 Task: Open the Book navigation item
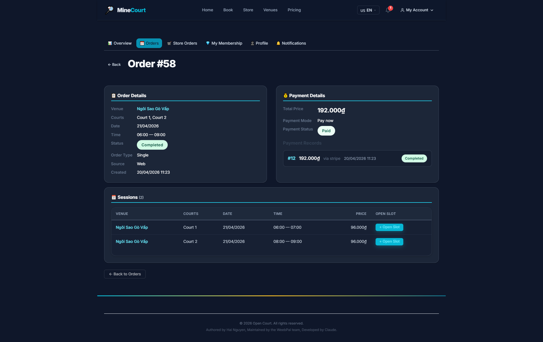(228, 10)
